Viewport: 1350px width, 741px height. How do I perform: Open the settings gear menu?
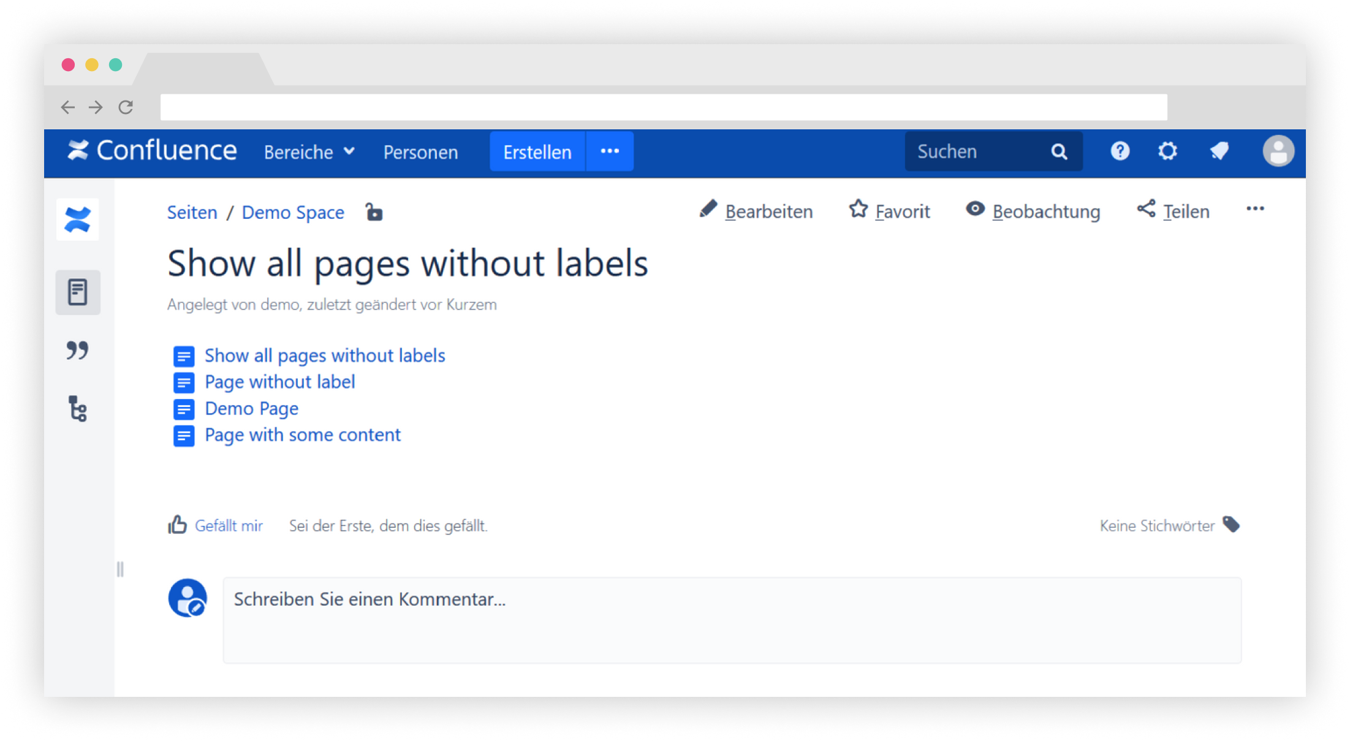point(1168,151)
